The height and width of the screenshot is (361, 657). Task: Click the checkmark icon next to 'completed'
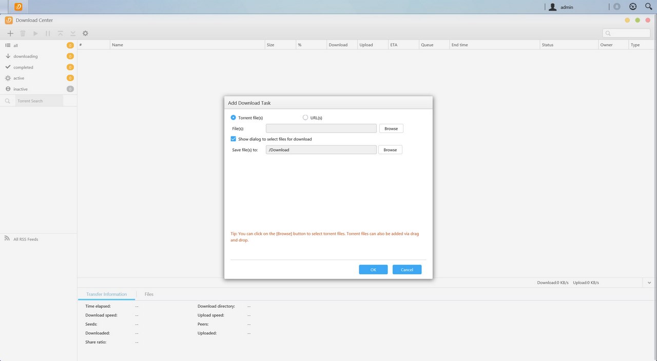click(x=8, y=67)
